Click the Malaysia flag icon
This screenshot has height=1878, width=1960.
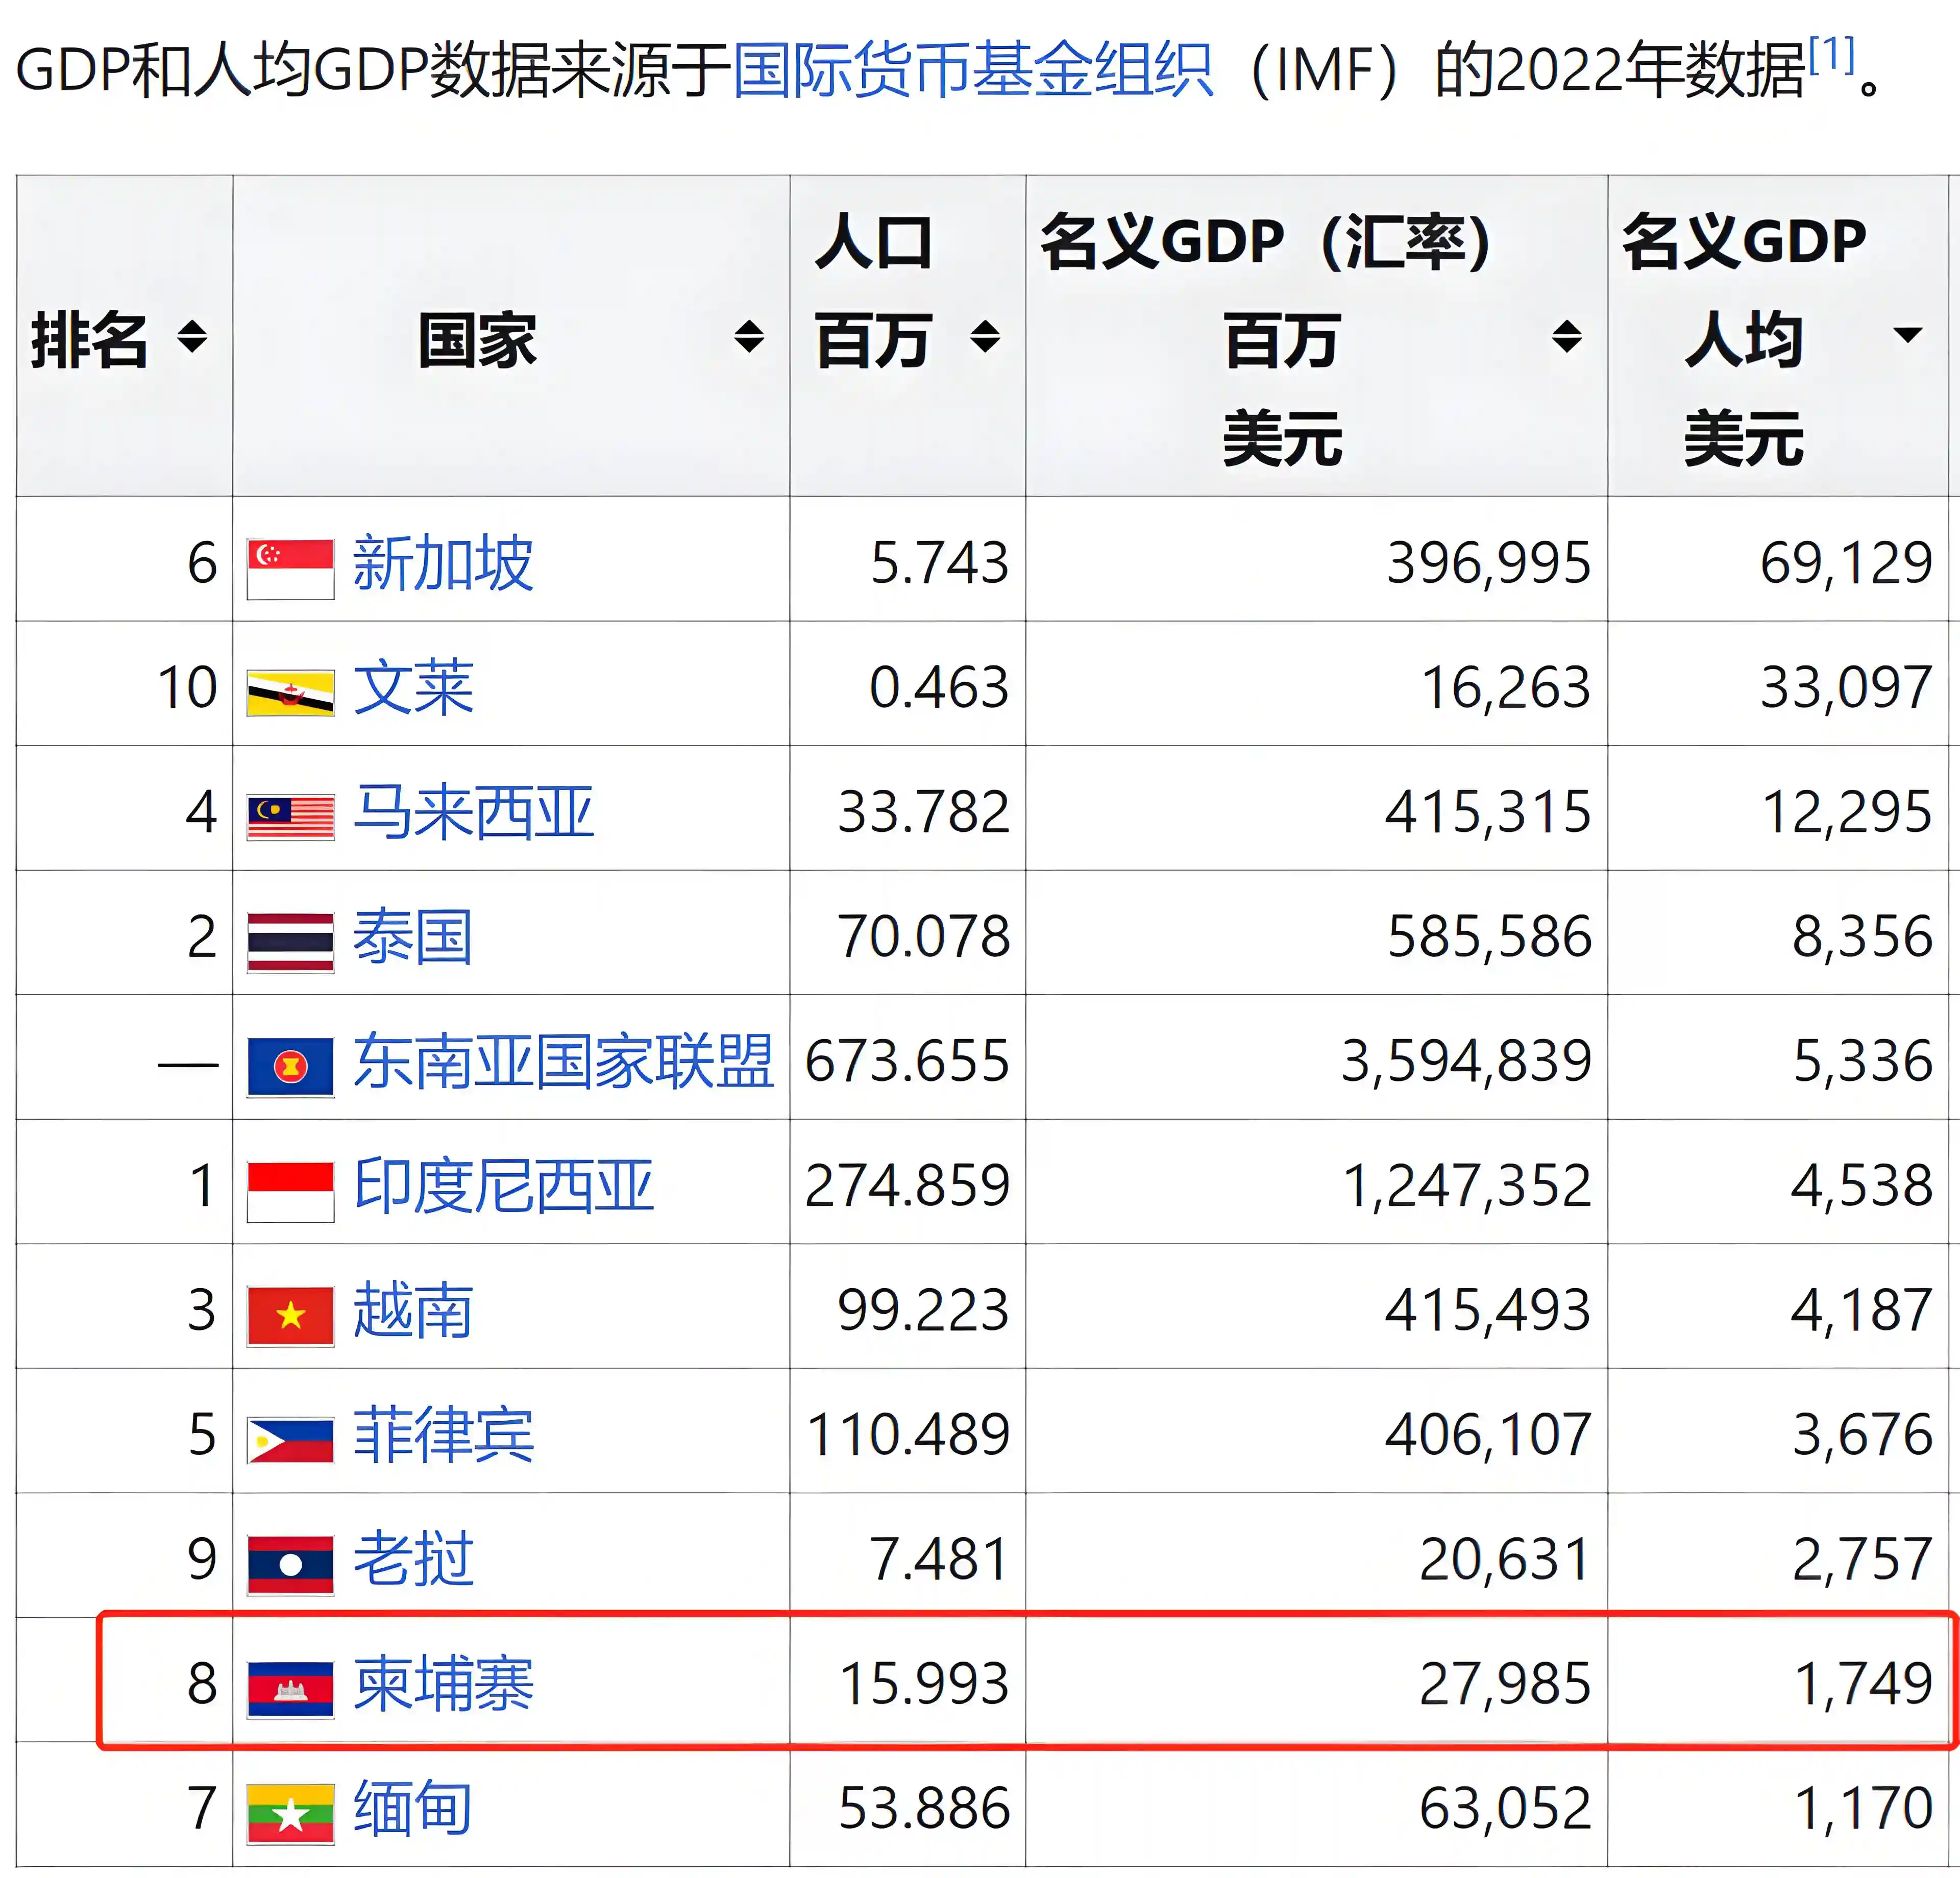click(290, 816)
